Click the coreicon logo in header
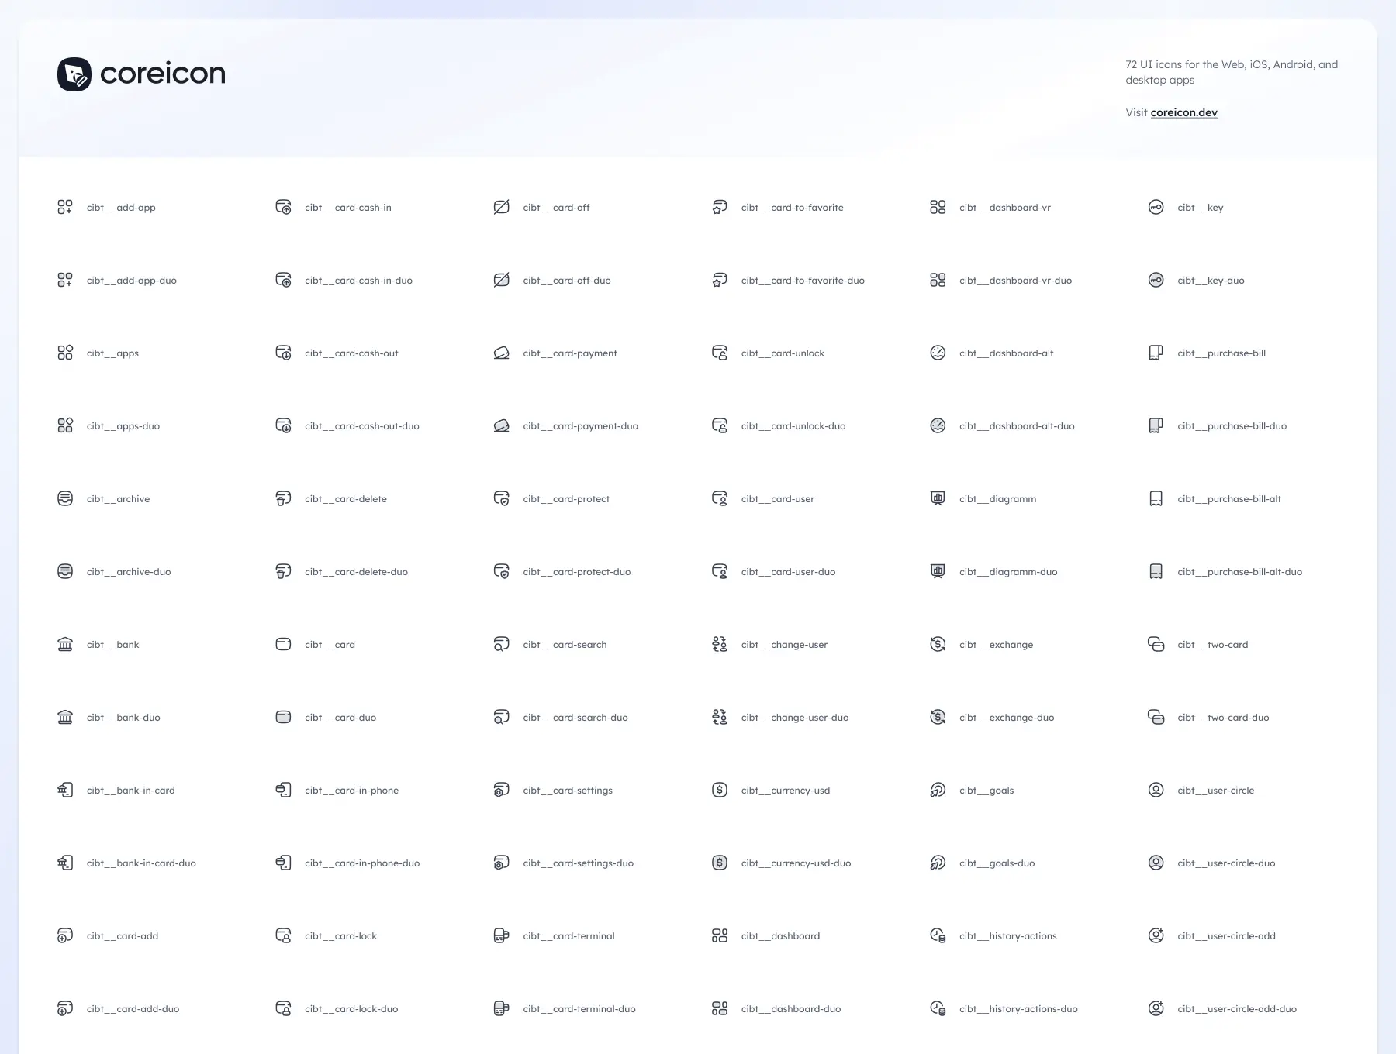Viewport: 1396px width, 1054px height. pos(141,74)
